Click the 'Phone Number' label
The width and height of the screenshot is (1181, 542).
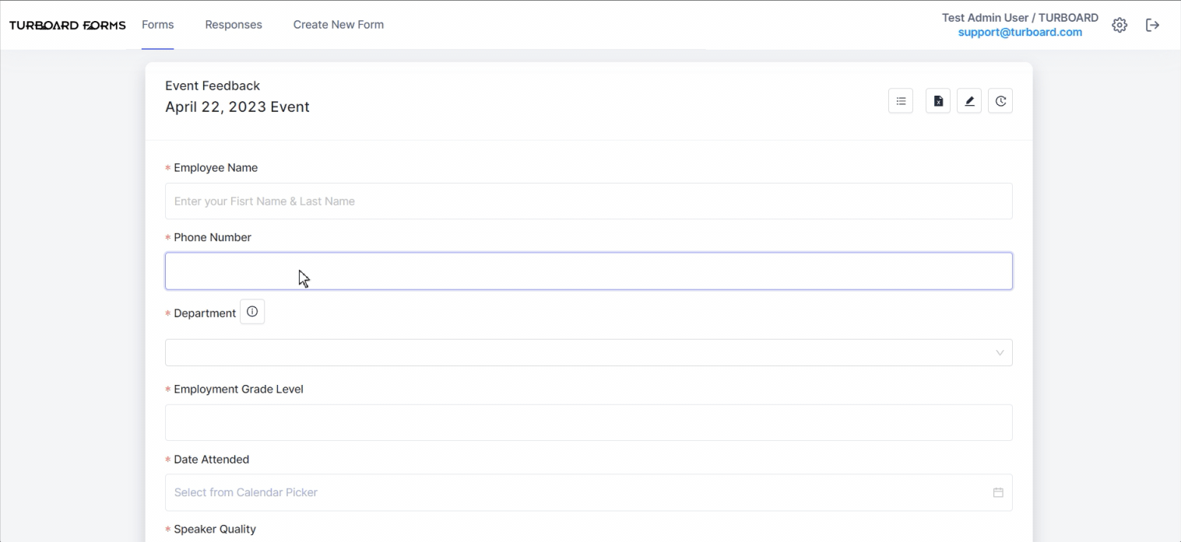(213, 237)
